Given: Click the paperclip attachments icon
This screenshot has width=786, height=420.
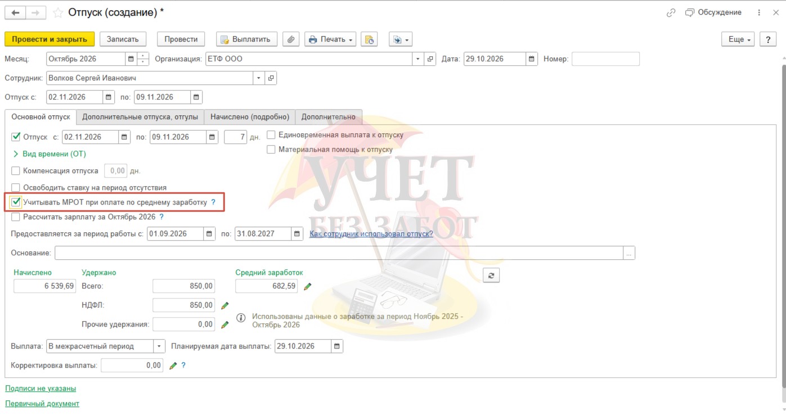Looking at the screenshot, I should tap(291, 39).
